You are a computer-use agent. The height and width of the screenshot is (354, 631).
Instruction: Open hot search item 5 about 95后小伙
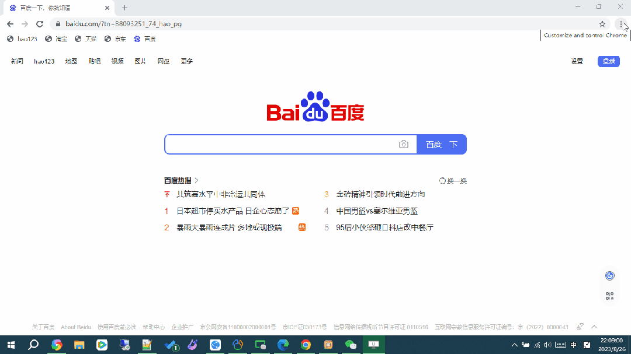(x=384, y=227)
